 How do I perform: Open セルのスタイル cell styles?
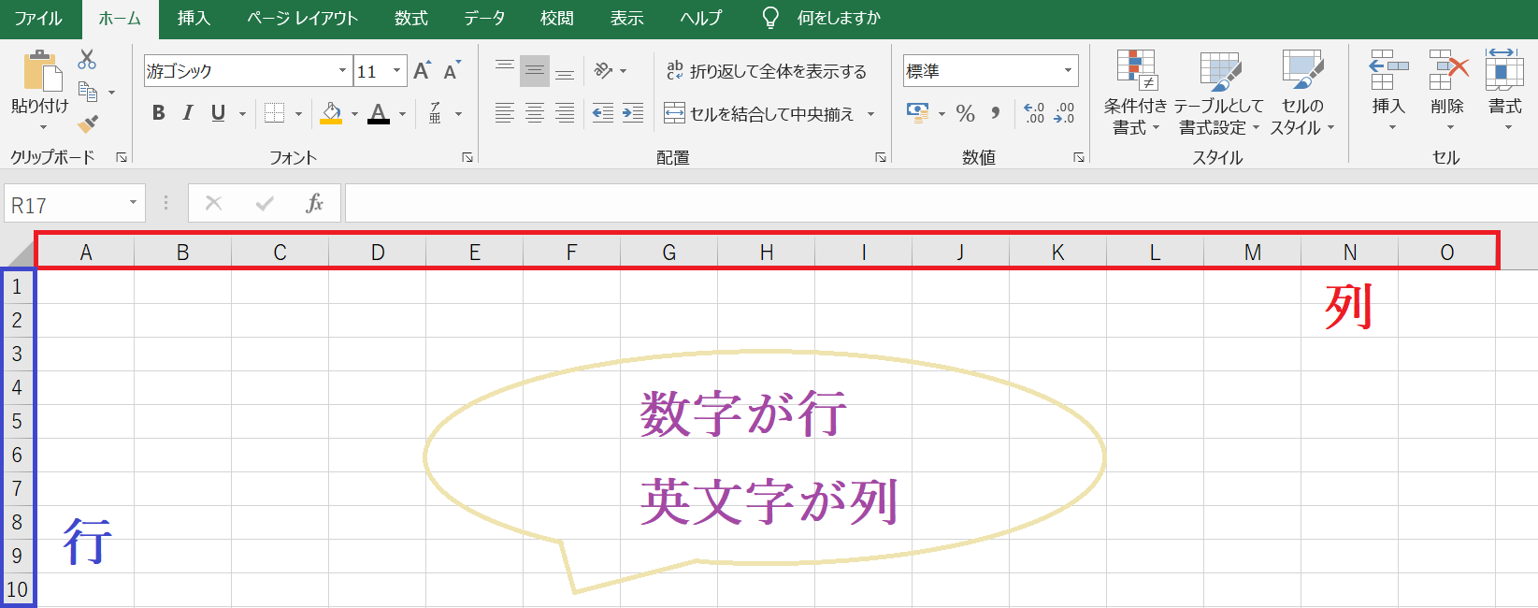[1302, 92]
